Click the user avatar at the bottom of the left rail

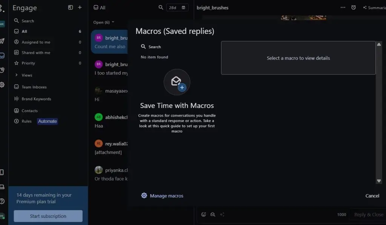2,216
